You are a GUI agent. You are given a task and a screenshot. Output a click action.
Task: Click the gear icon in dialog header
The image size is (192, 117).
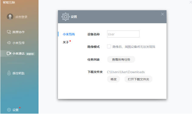click(x=66, y=17)
